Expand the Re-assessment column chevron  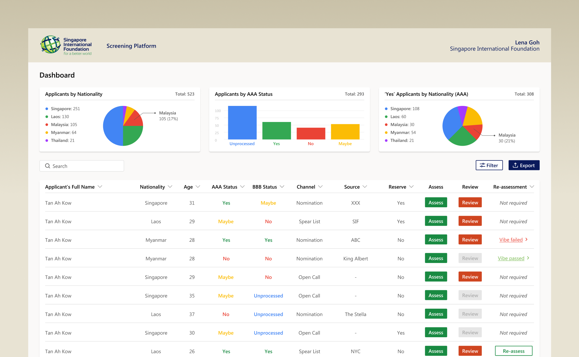tap(532, 187)
